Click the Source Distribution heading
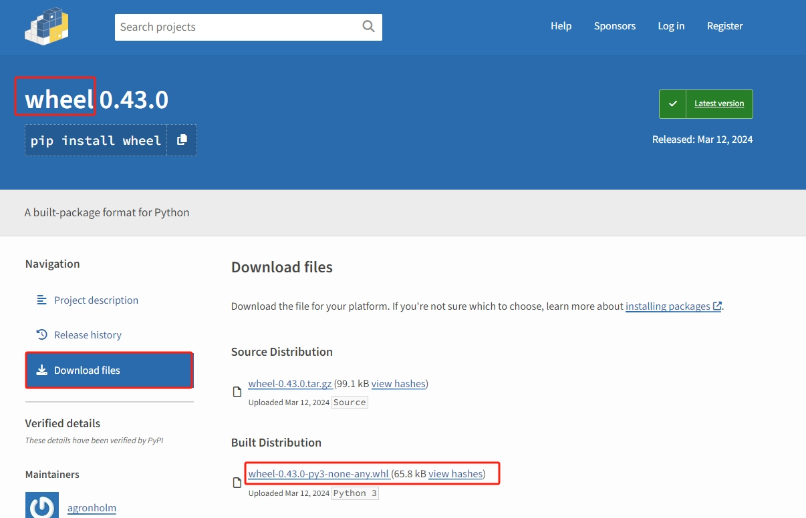 [x=282, y=352]
